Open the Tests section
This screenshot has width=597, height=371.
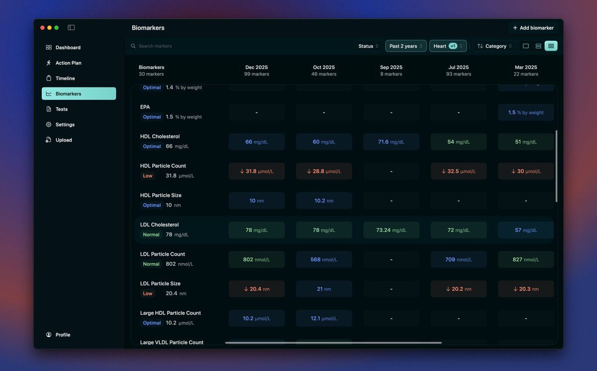click(x=79, y=109)
